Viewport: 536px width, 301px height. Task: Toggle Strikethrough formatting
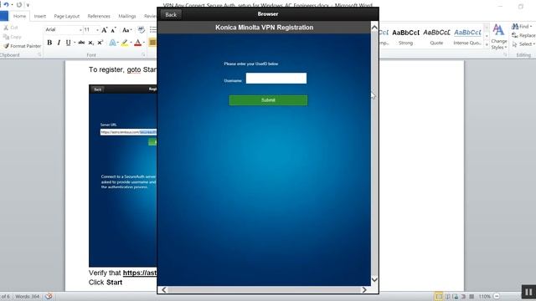point(81,43)
